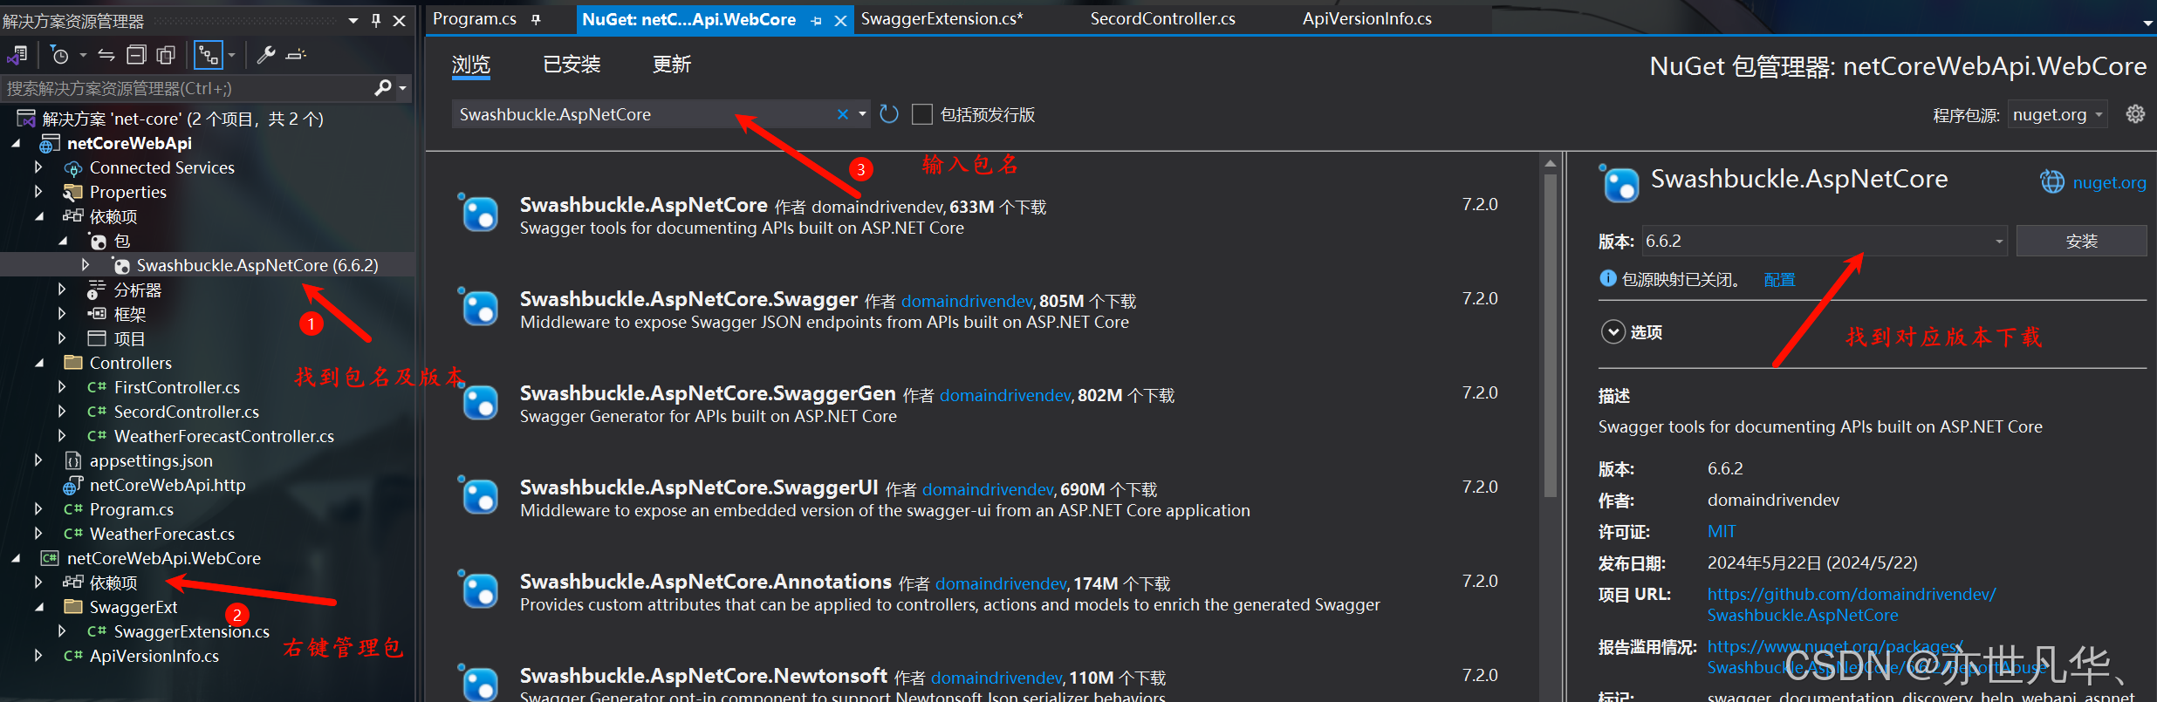The image size is (2157, 702).
Task: Open the file nesting dropdown arrow
Action: [x=231, y=55]
